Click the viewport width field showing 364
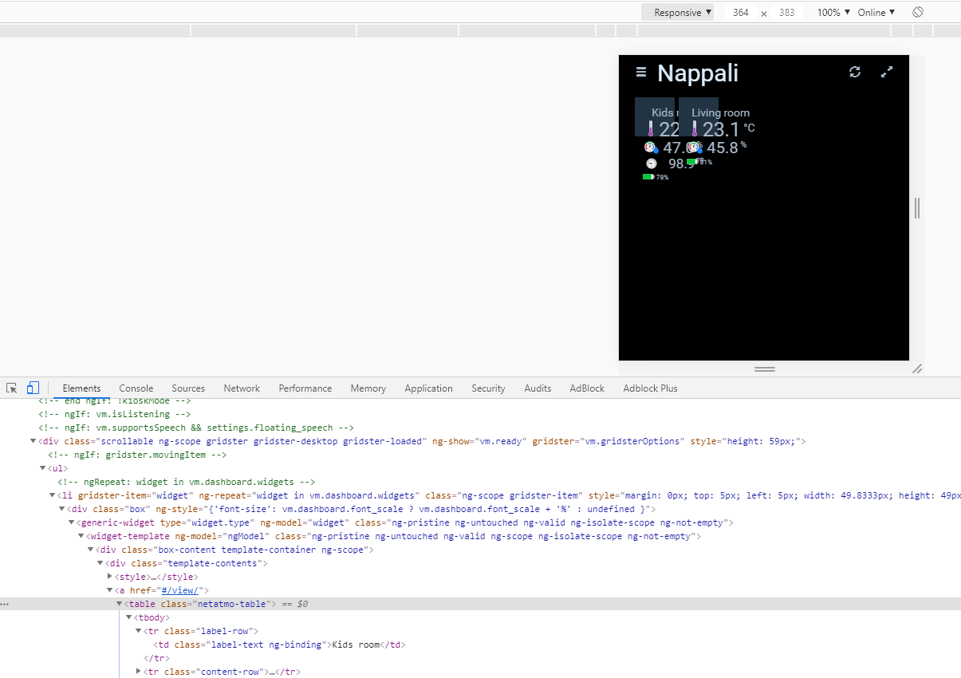 [740, 13]
